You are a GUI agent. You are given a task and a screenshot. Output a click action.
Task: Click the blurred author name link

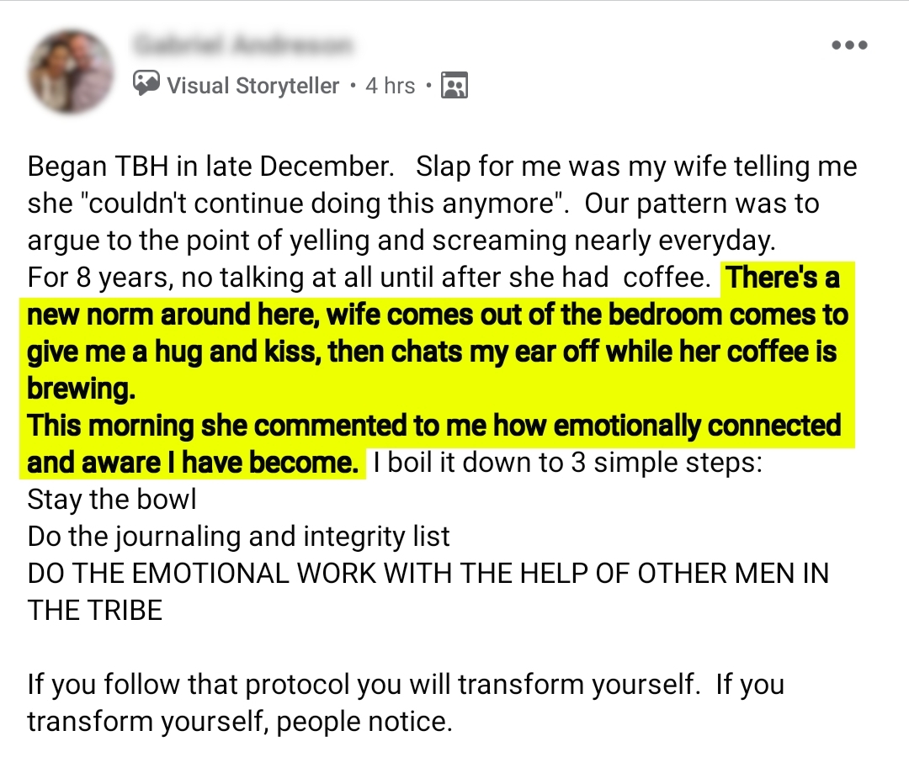click(x=244, y=44)
